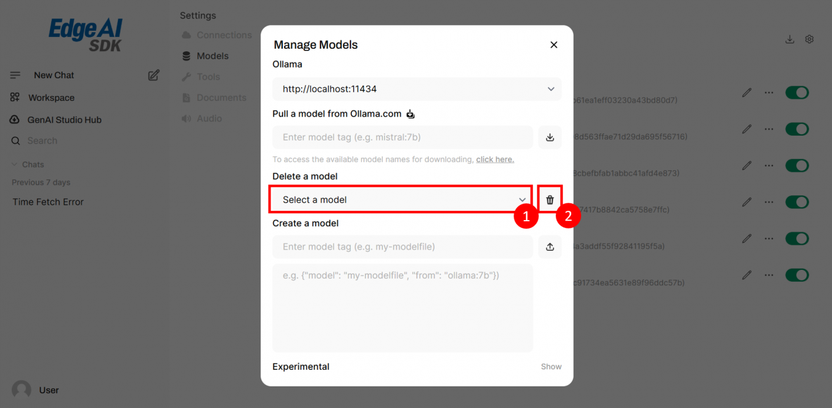The image size is (832, 408).
Task: Toggle off the third model's switch
Action: coord(796,165)
